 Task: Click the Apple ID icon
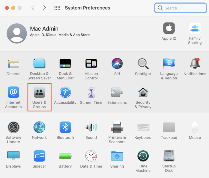coord(169,28)
